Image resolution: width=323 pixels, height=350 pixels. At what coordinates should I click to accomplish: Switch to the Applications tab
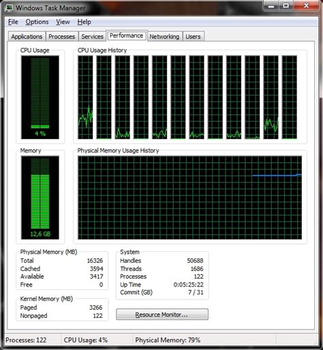point(27,37)
